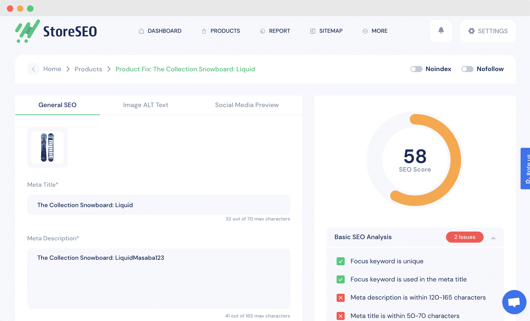This screenshot has height=321, width=530.
Task: Navigate to Report page
Action: [x=279, y=31]
